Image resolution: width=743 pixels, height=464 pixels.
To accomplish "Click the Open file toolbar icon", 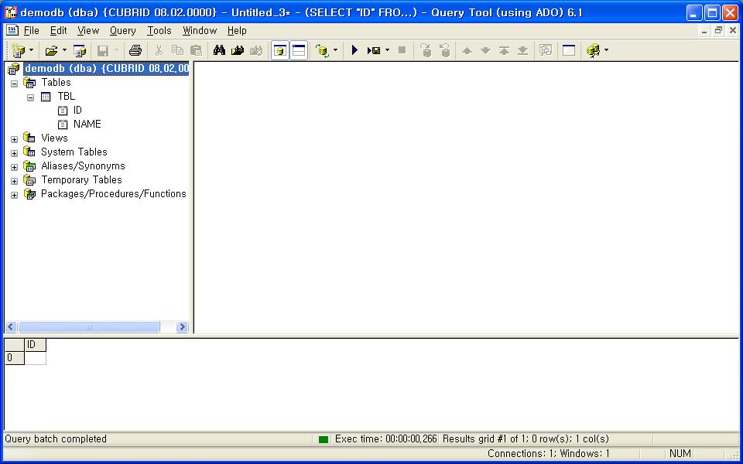I will (x=51, y=50).
